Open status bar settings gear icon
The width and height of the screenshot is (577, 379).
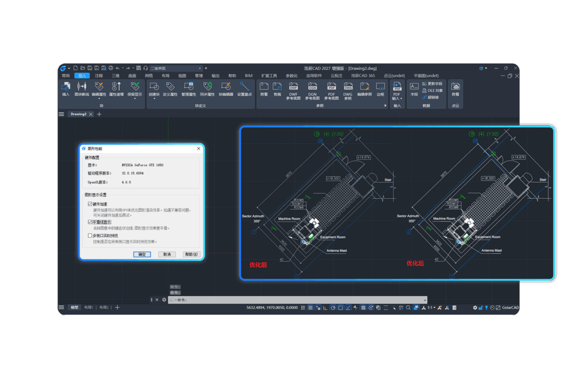(474, 307)
